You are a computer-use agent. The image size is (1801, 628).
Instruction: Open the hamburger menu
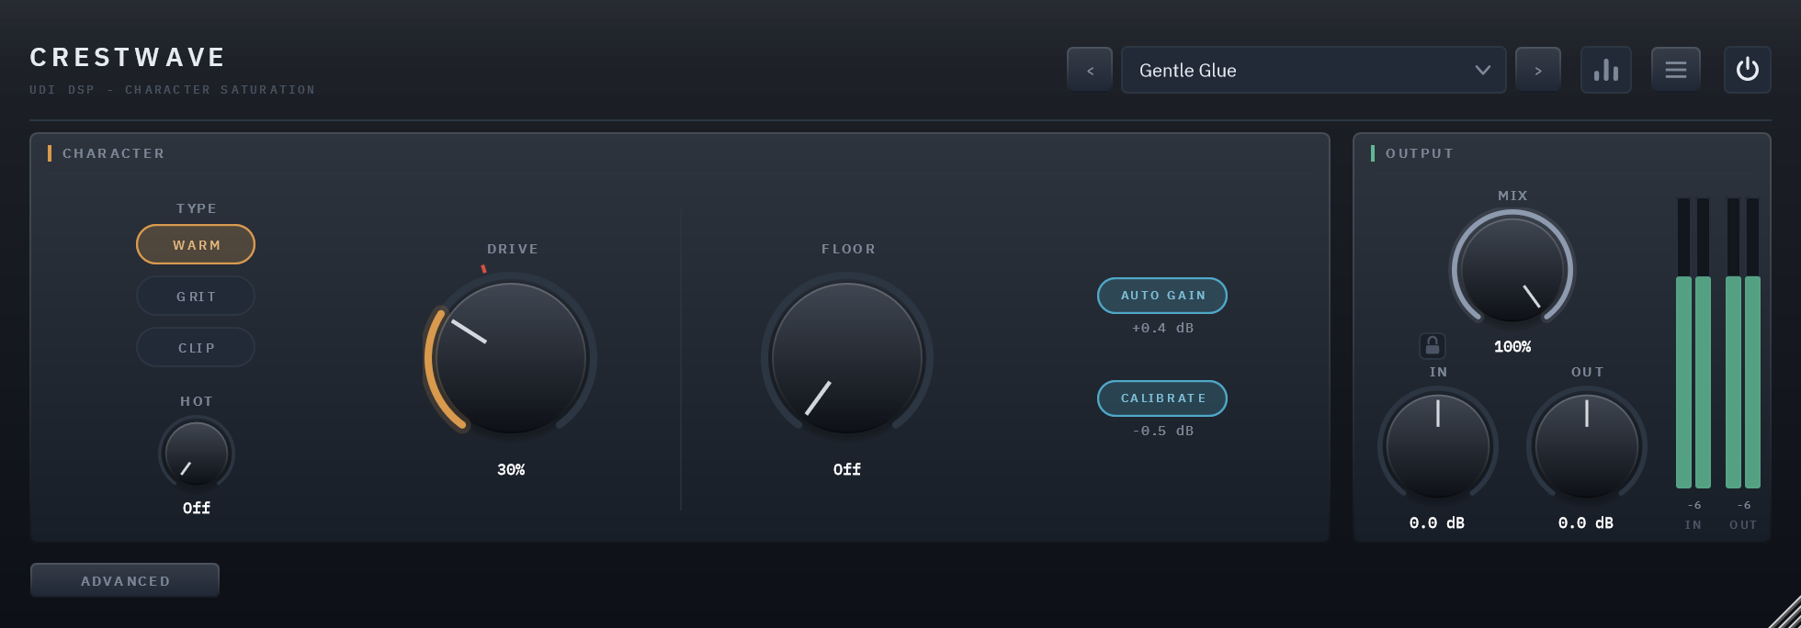[x=1676, y=70]
